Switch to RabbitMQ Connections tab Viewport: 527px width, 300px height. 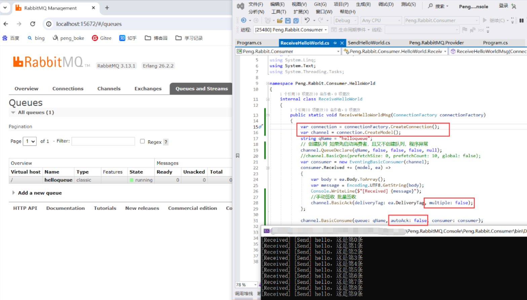tap(68, 89)
